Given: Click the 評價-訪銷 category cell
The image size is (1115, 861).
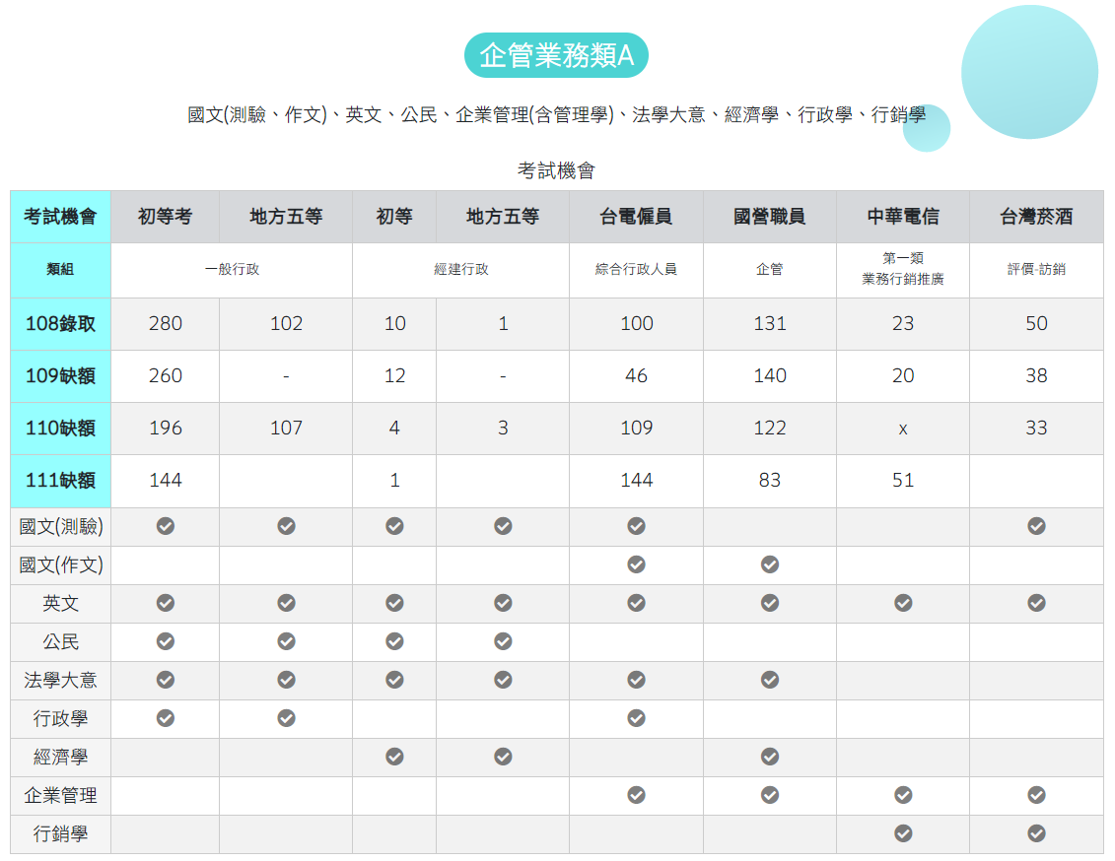Looking at the screenshot, I should pyautogui.click(x=1037, y=270).
